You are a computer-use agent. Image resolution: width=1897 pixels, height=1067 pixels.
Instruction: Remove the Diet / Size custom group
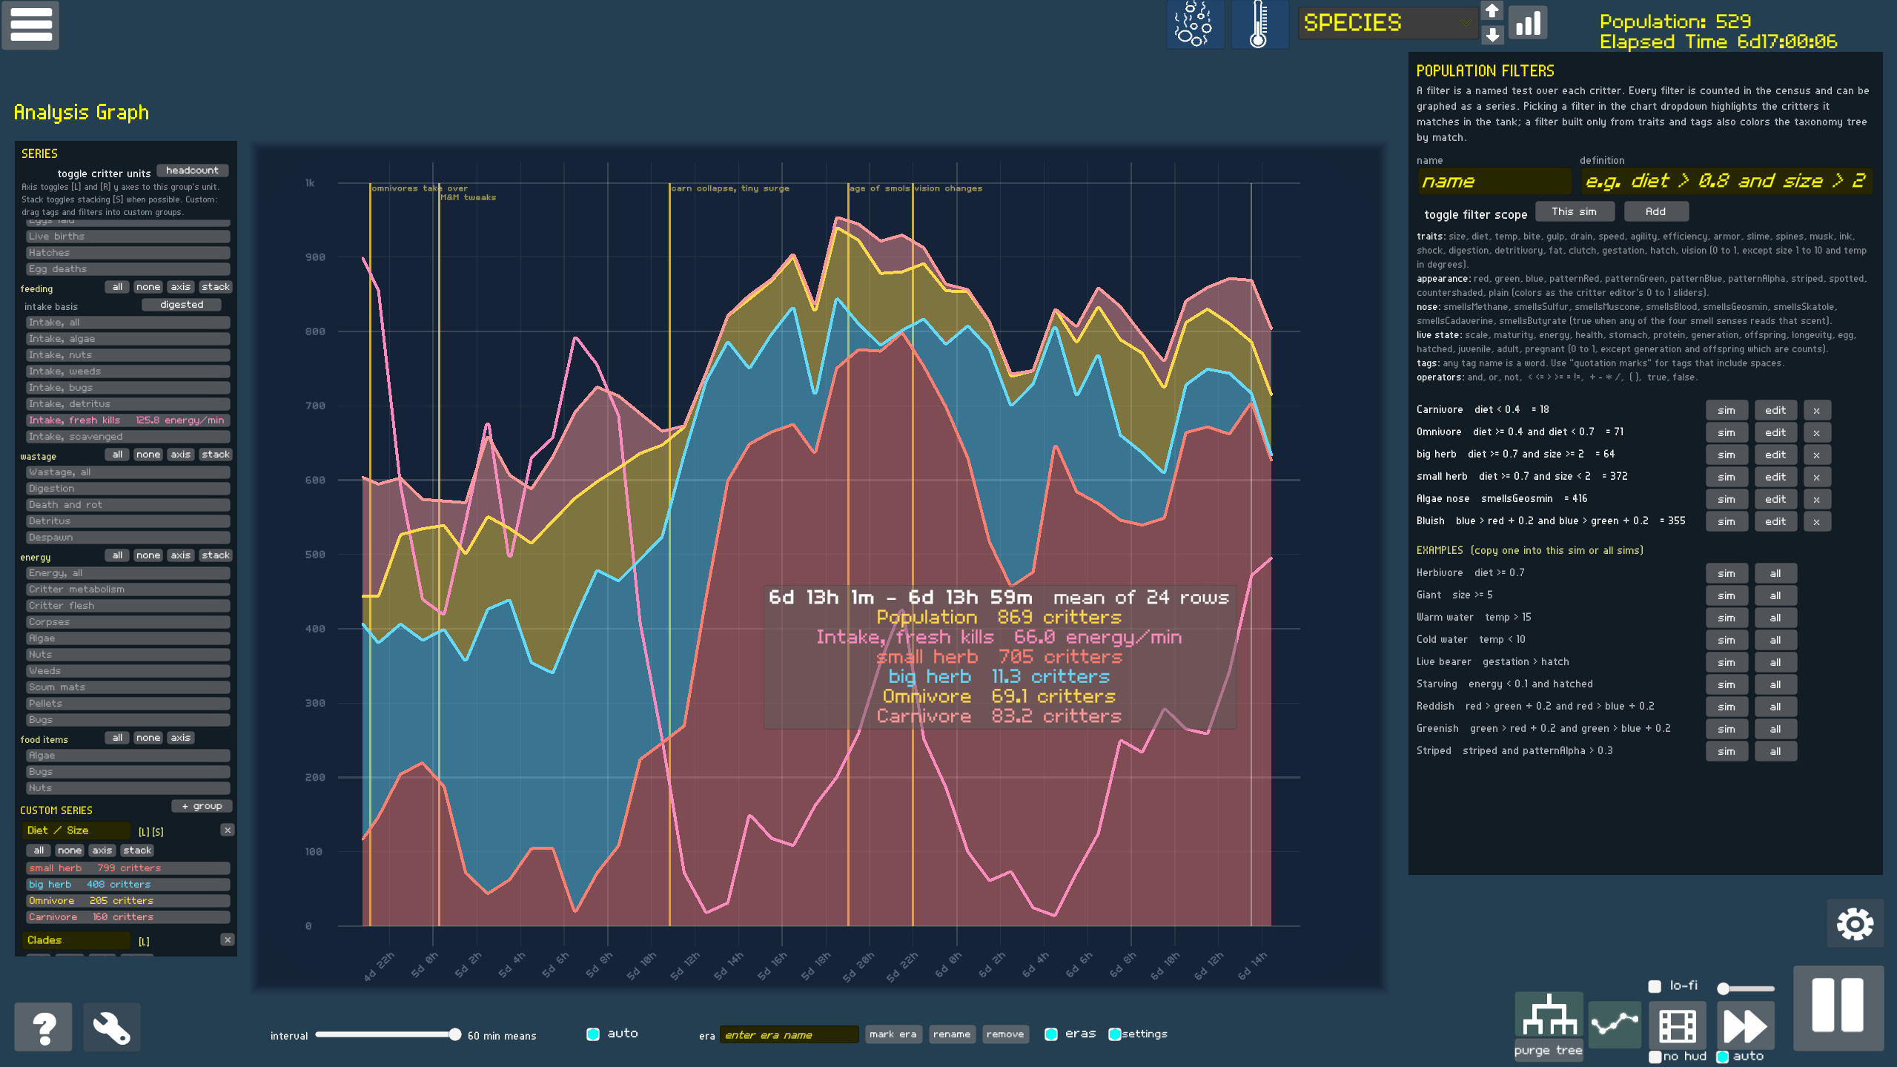click(228, 830)
